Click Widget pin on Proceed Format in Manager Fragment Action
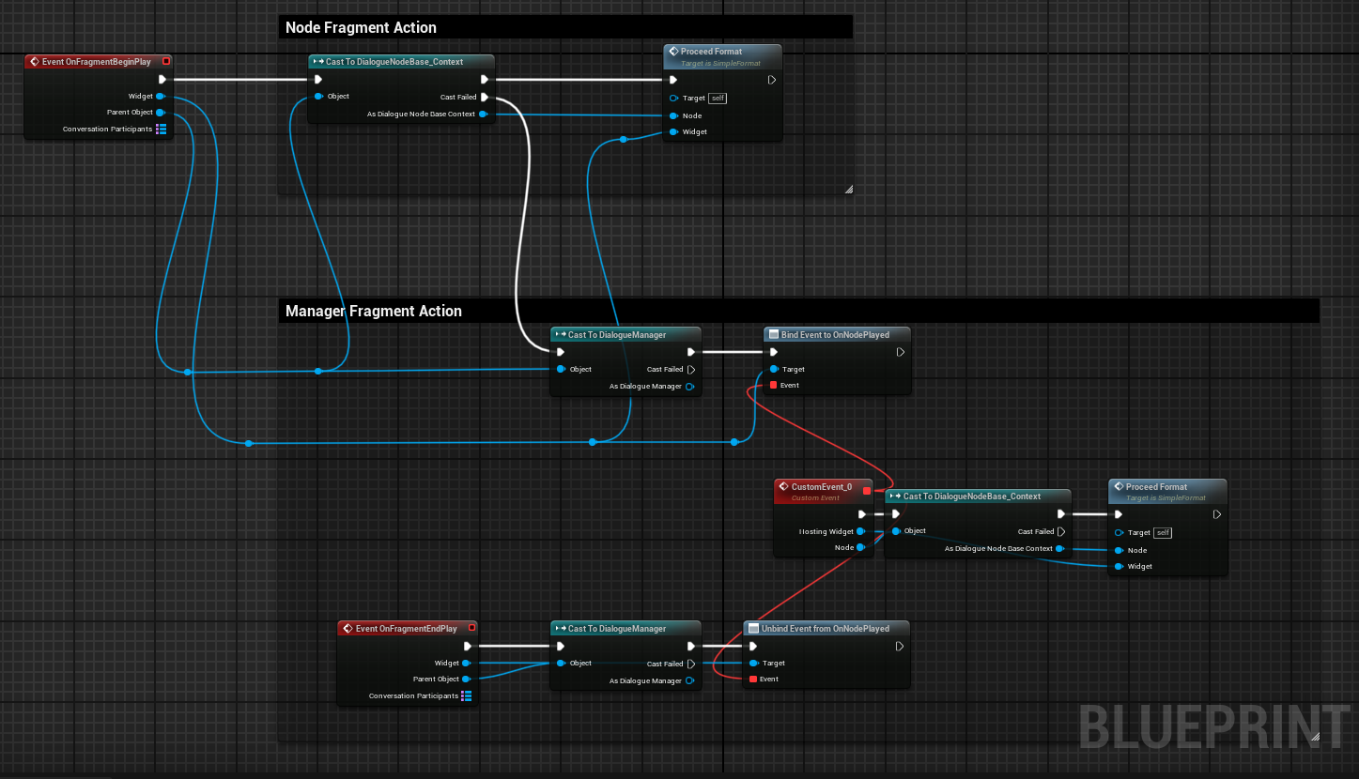This screenshot has width=1359, height=779. click(1119, 566)
